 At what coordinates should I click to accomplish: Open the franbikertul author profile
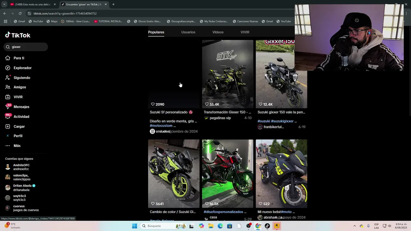[x=274, y=127]
